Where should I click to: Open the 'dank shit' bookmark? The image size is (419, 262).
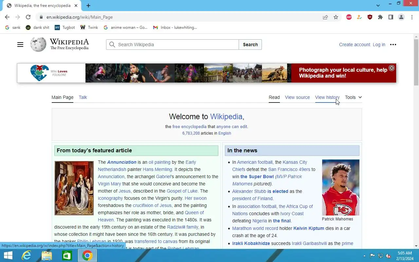(x=38, y=28)
